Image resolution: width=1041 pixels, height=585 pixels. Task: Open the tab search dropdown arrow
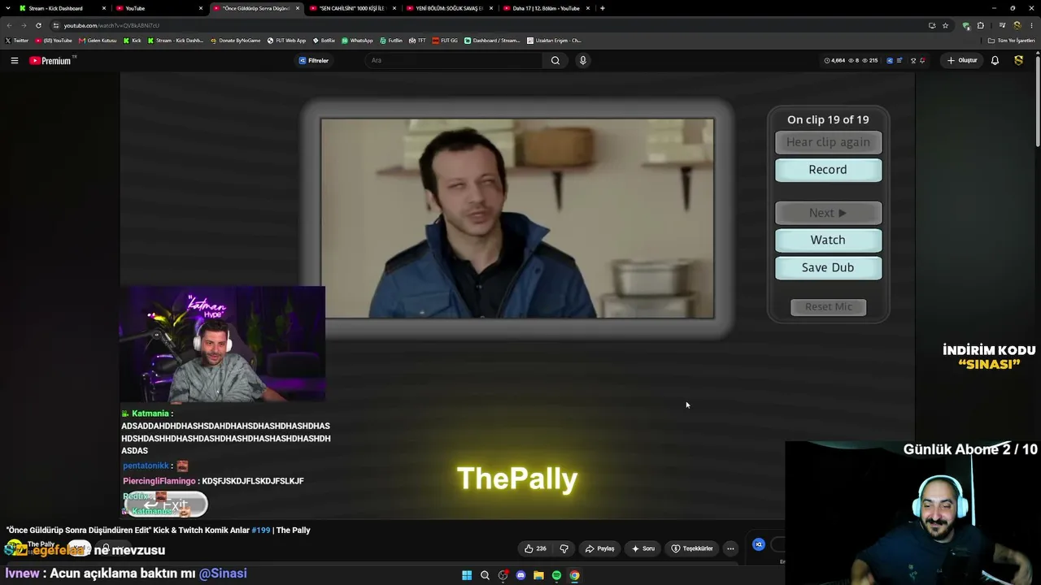coord(7,8)
